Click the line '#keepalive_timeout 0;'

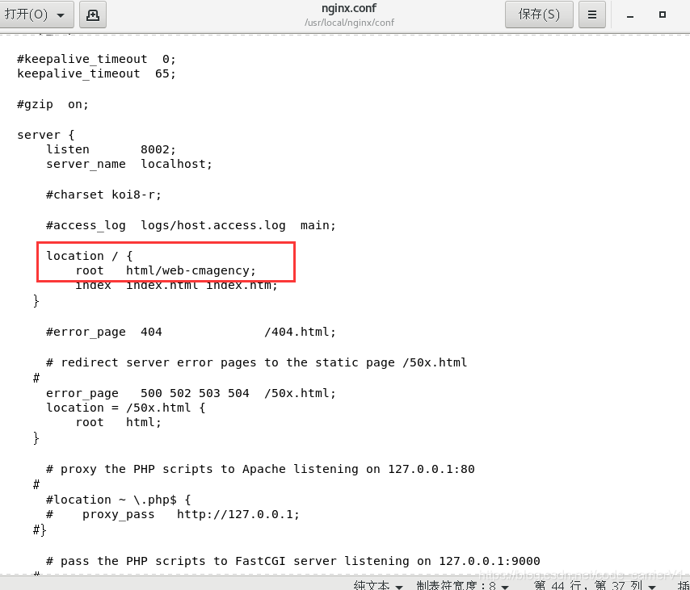click(96, 59)
